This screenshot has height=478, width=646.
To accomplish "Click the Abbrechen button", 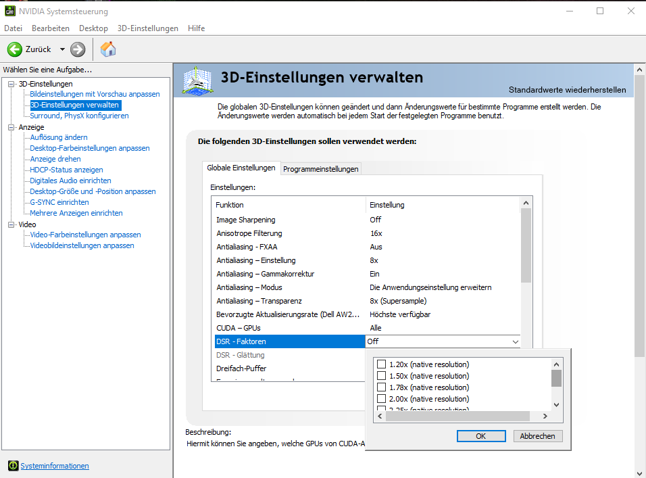I will pos(537,436).
